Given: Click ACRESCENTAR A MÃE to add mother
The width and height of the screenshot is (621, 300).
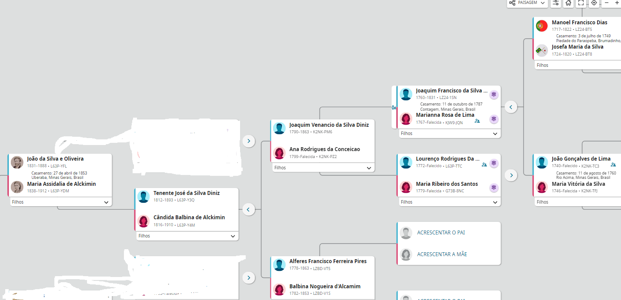Looking at the screenshot, I should [441, 254].
